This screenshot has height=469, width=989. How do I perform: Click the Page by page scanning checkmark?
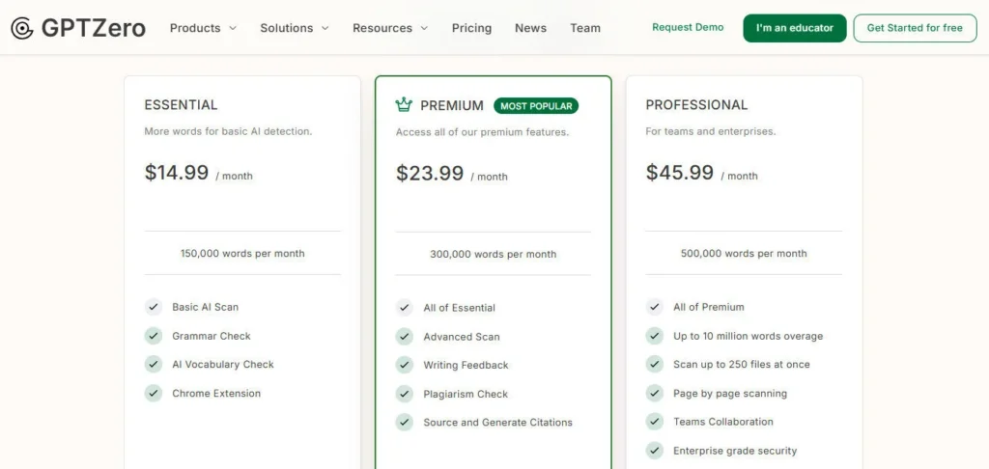pyautogui.click(x=655, y=393)
